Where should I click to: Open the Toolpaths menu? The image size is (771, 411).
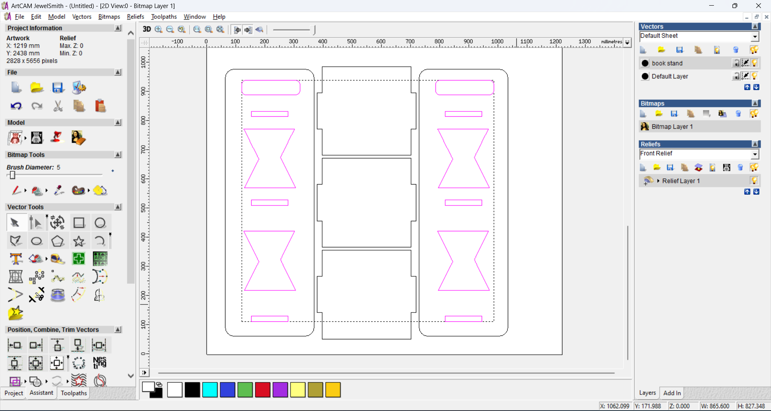coord(164,16)
